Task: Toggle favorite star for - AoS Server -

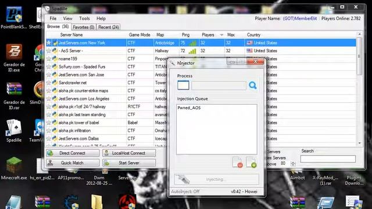Action: [49, 51]
